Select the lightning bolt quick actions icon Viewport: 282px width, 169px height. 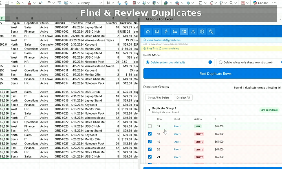[x=166, y=32]
